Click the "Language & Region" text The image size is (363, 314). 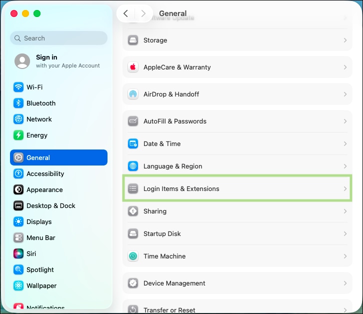pyautogui.click(x=172, y=166)
